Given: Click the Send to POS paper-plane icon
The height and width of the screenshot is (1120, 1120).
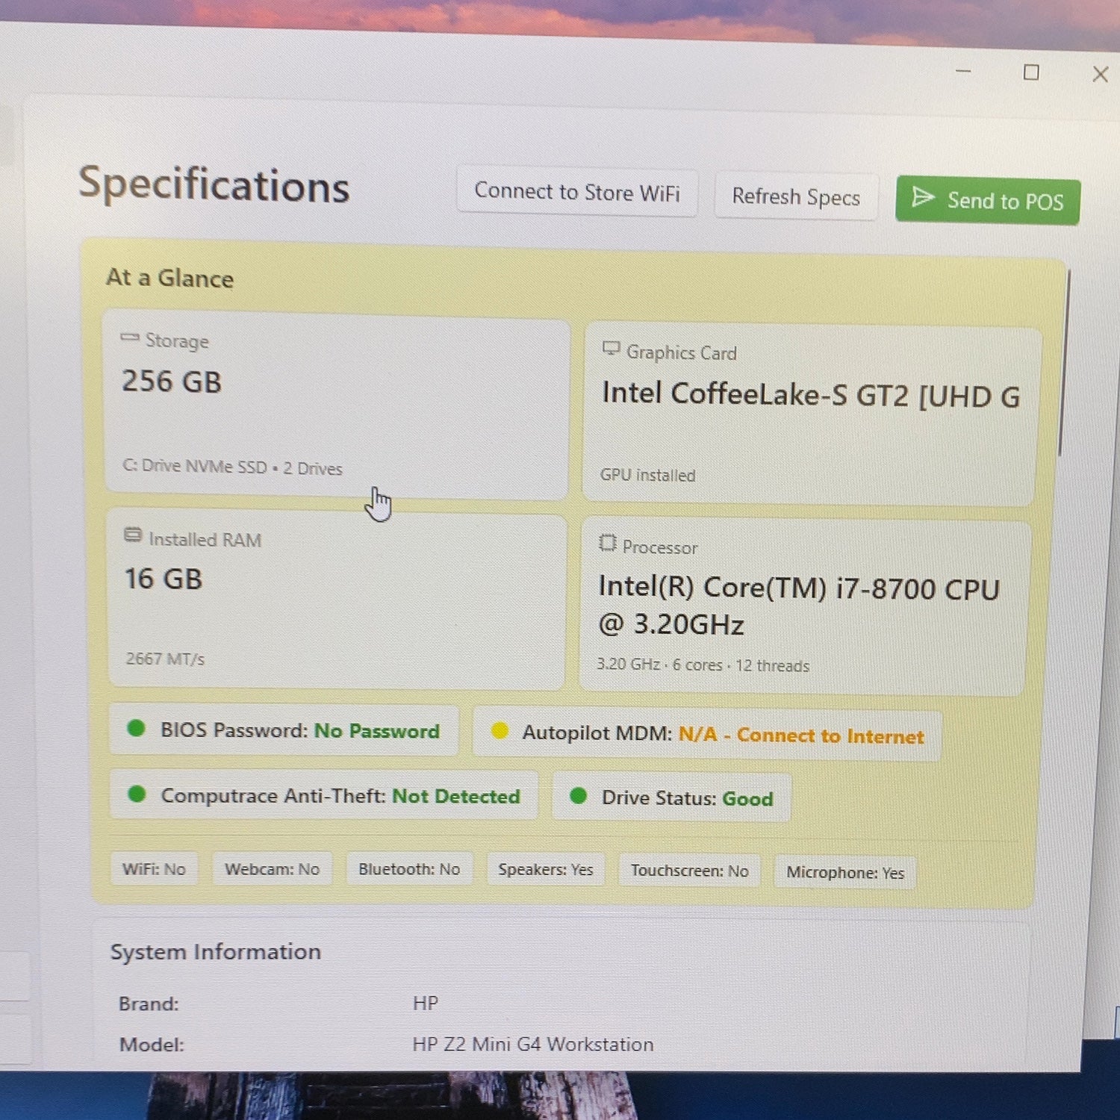Looking at the screenshot, I should 924,197.
